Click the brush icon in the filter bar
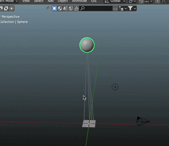Screen dimensions: 169x146 tap(76, 8)
